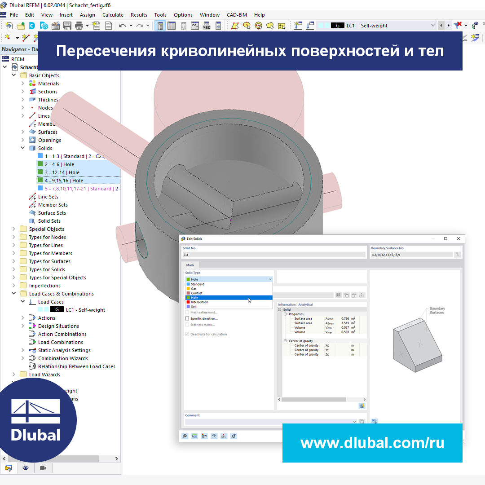
Task: Enable the Specific direction checkbox
Action: point(187,318)
